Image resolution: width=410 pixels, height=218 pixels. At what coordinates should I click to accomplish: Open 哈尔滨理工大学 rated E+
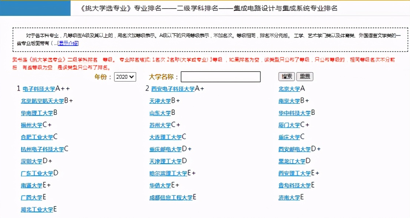pos(168,173)
